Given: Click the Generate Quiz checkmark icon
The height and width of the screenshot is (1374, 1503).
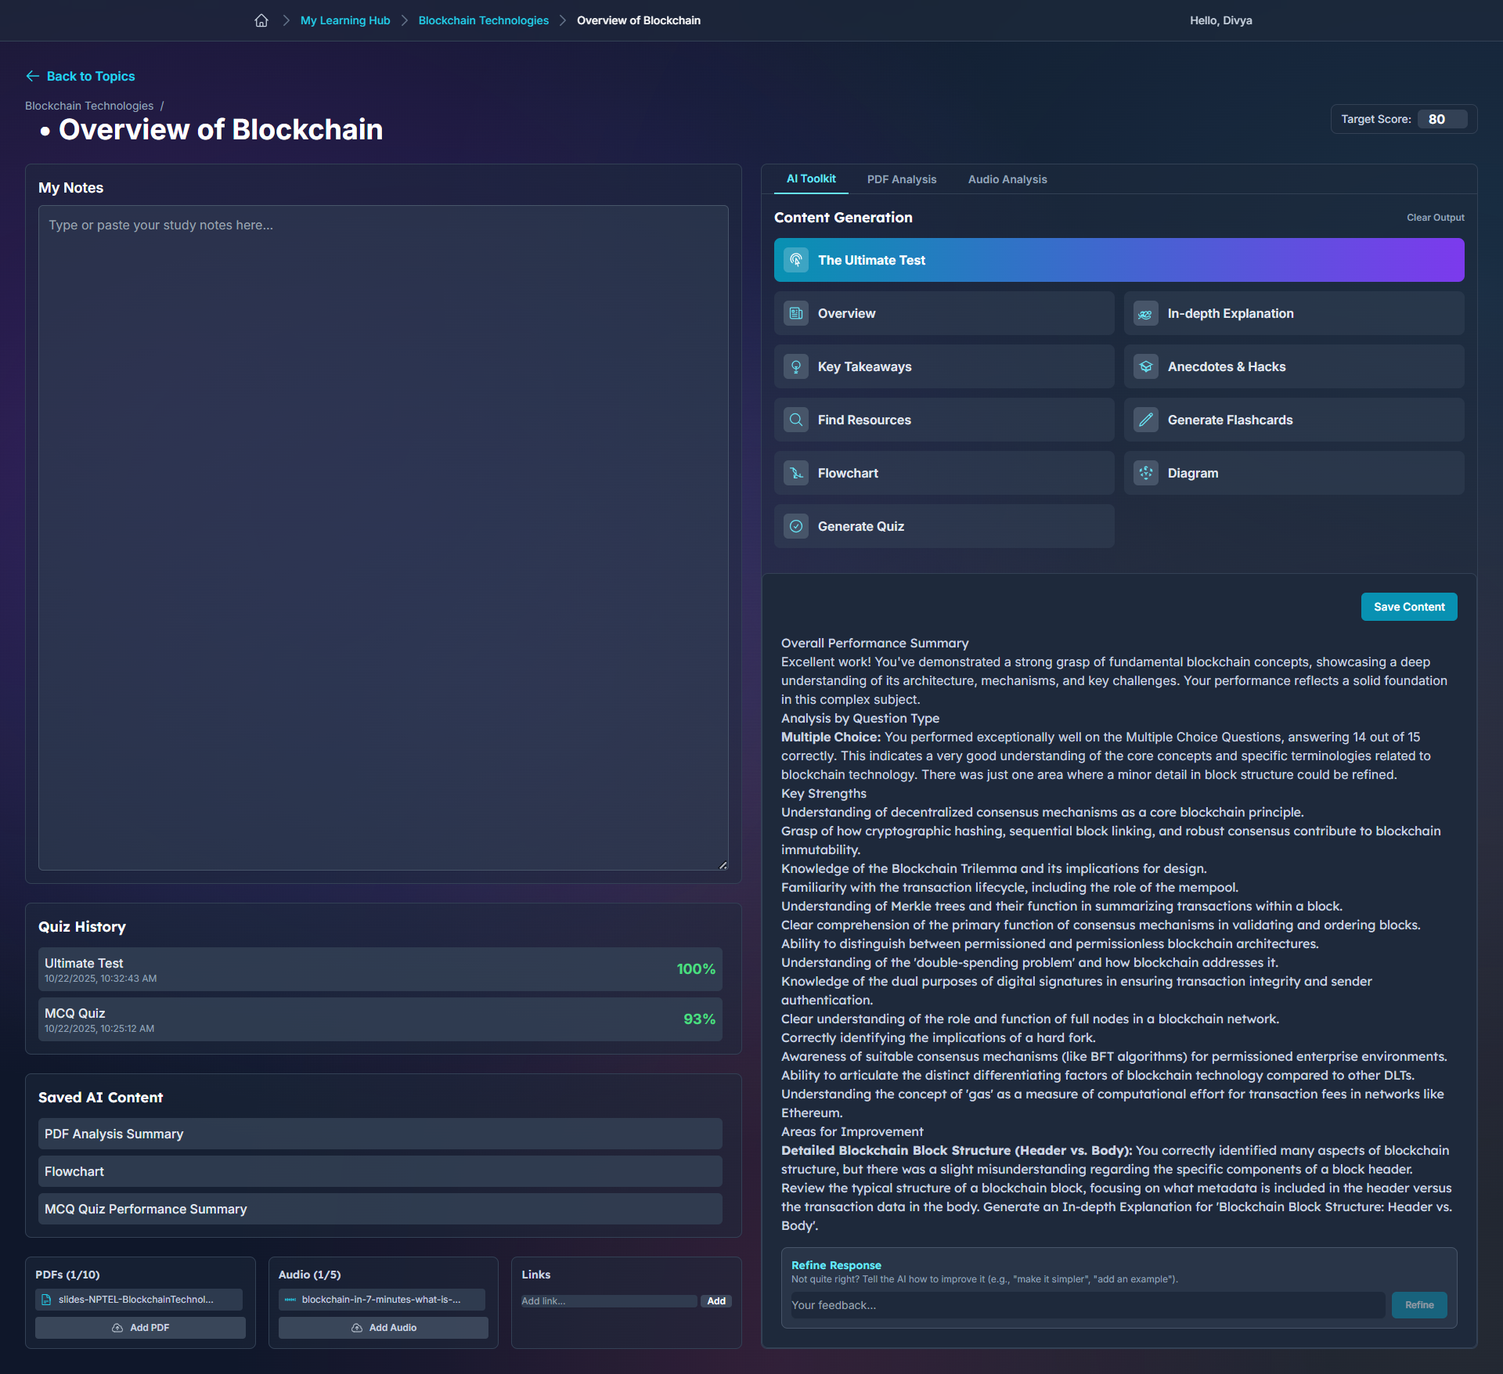Looking at the screenshot, I should pos(796,526).
